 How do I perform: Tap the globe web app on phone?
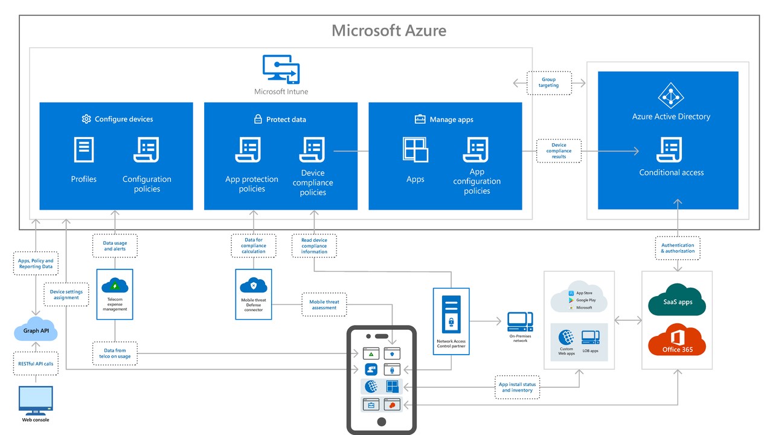click(x=371, y=386)
